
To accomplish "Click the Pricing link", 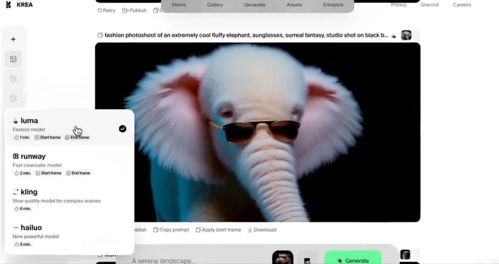I will click(399, 5).
